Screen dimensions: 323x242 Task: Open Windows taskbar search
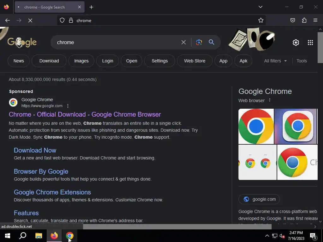23,236
